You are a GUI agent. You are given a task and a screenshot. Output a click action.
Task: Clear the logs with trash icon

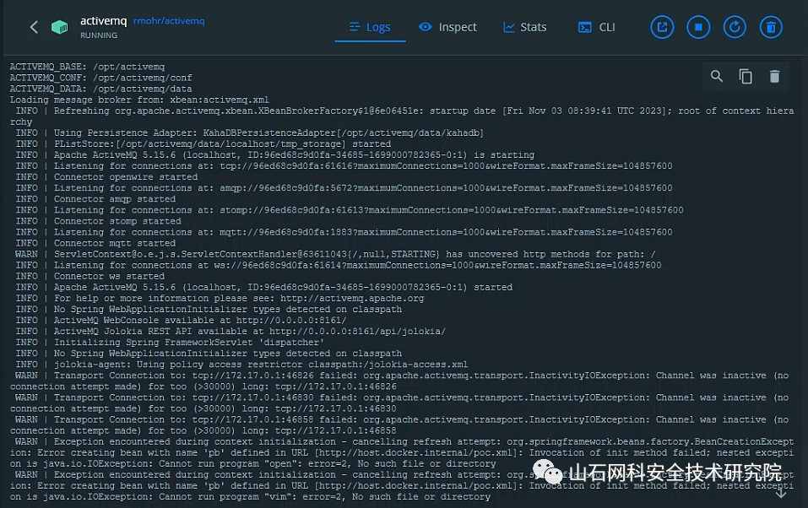point(774,76)
